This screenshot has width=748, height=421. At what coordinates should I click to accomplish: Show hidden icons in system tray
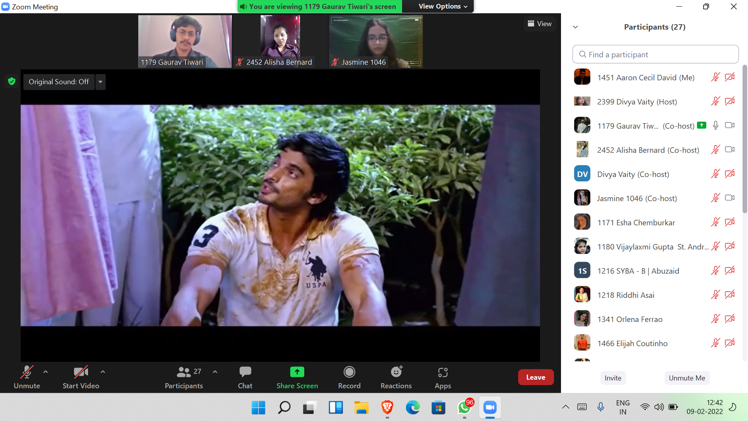[x=566, y=407]
